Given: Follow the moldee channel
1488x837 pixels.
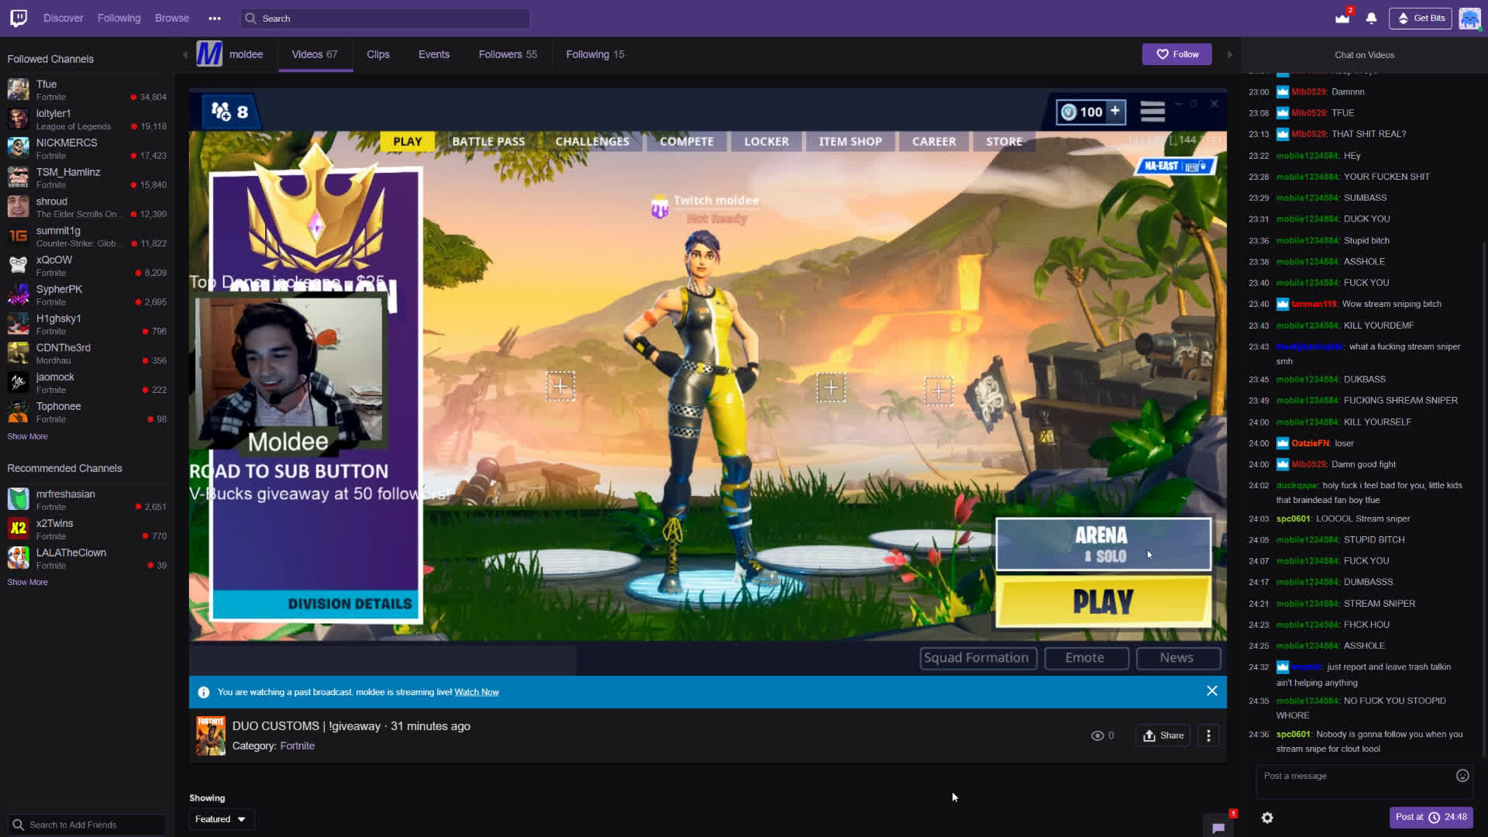Looking at the screenshot, I should pyautogui.click(x=1176, y=53).
